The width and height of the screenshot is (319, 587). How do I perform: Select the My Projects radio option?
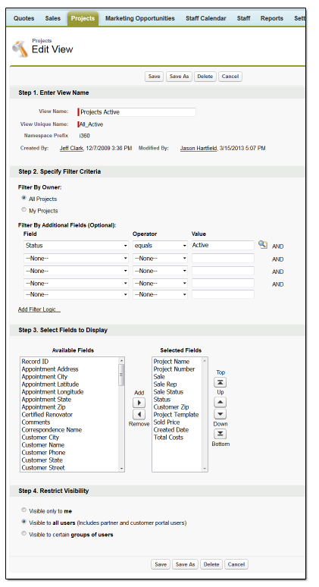coord(24,209)
